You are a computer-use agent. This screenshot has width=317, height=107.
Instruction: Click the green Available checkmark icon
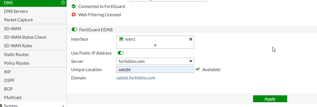coord(198,69)
